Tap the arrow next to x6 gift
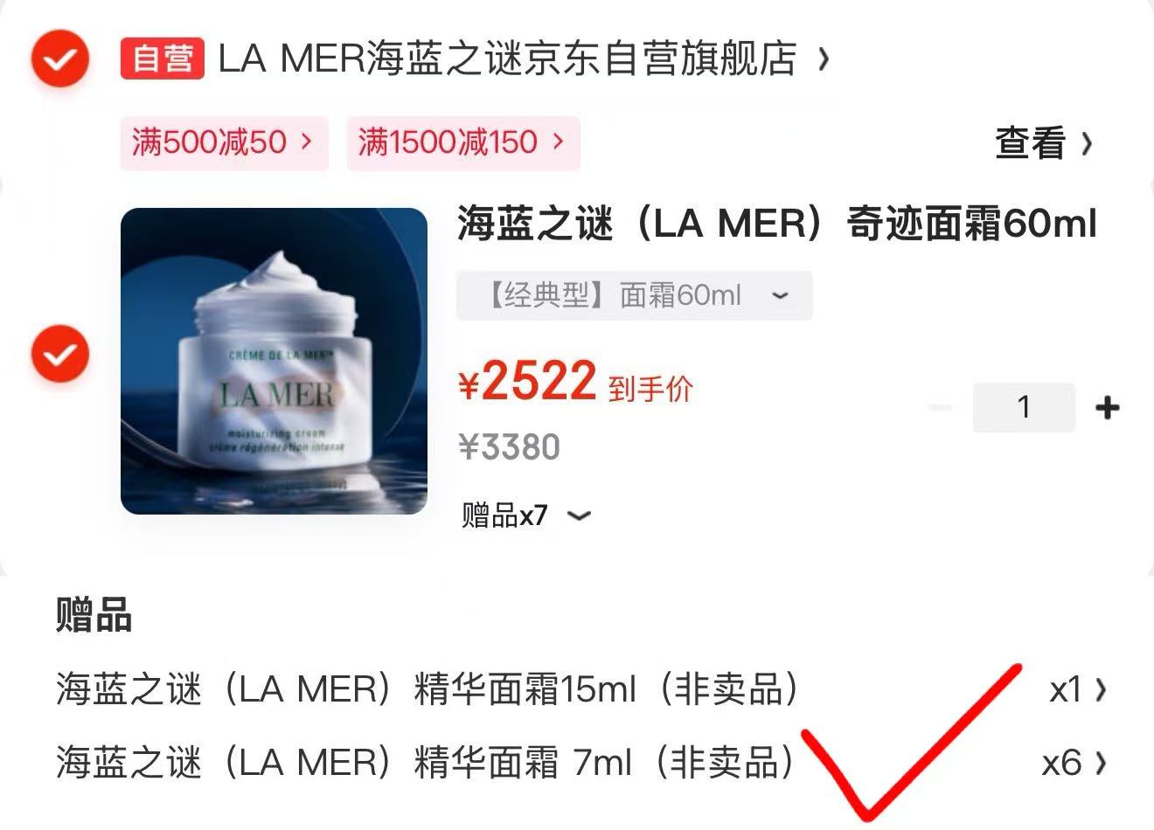The height and width of the screenshot is (830, 1154). (x=1101, y=763)
